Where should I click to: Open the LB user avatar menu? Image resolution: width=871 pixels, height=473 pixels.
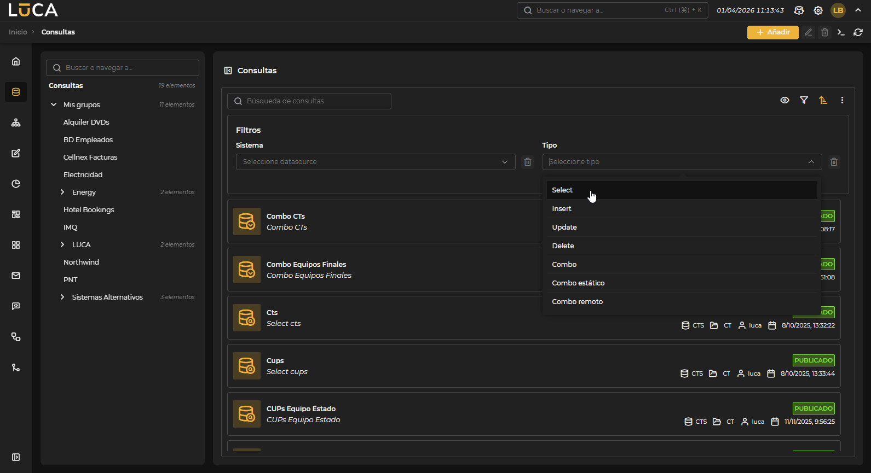pyautogui.click(x=838, y=10)
